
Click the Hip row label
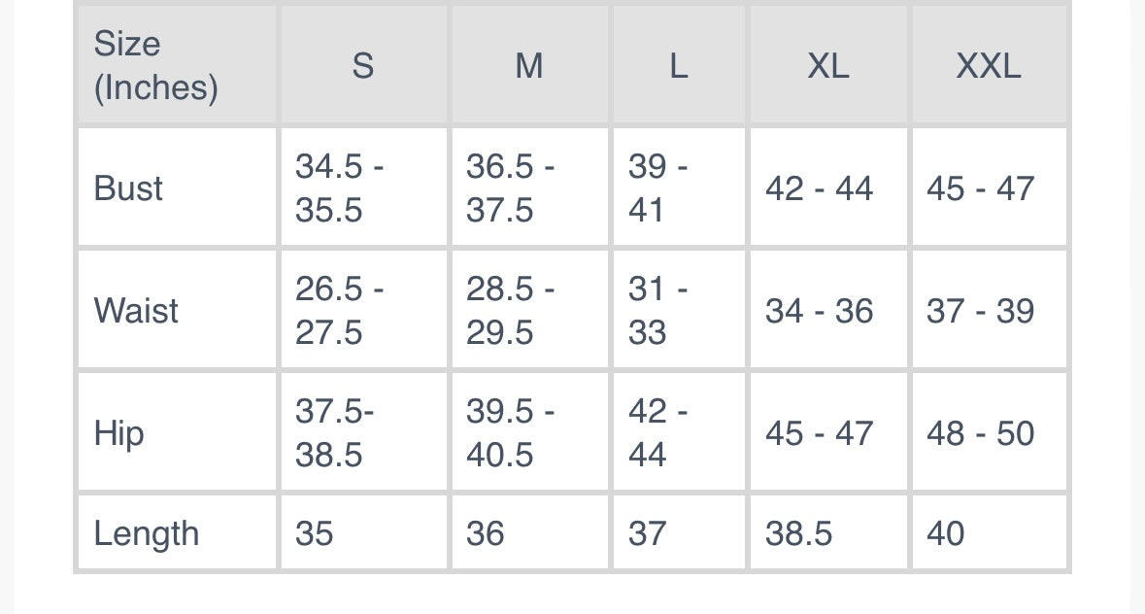[118, 433]
